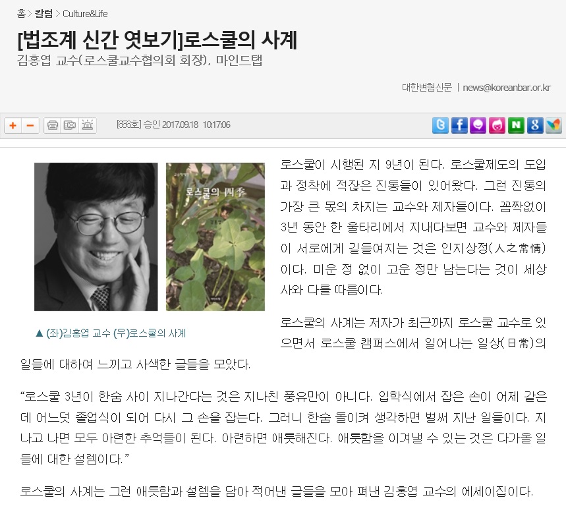Go to 홈 in breadcrumb
This screenshot has height=508, width=566.
pyautogui.click(x=21, y=14)
